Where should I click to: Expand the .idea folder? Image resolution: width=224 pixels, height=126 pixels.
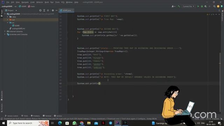pyautogui.click(x=8, y=17)
